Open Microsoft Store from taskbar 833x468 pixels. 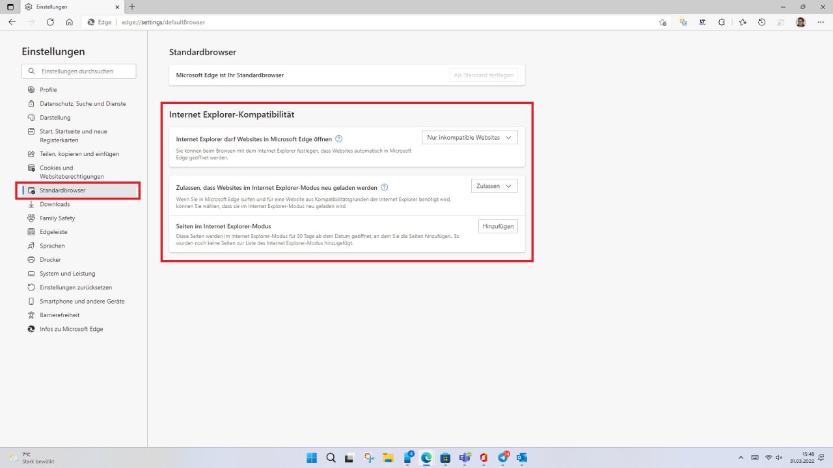pos(446,458)
